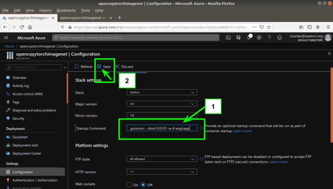This screenshot has width=333, height=189.
Task: Open Diagnose and solve problems
Action: (x=34, y=110)
